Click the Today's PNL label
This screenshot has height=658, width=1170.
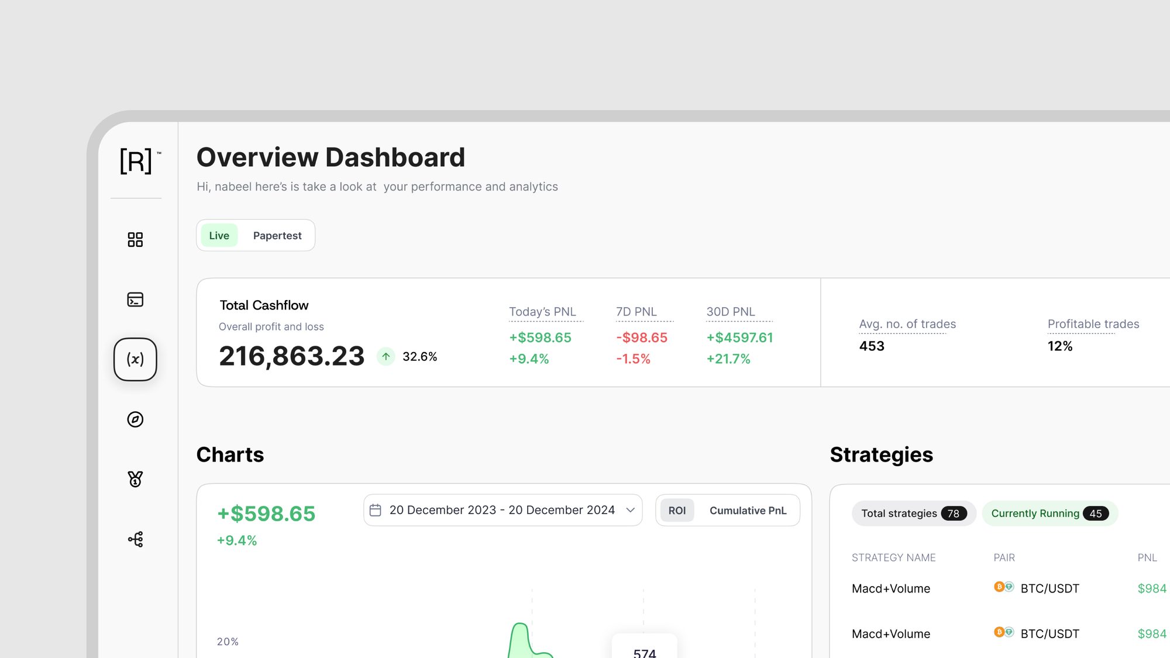[542, 312]
